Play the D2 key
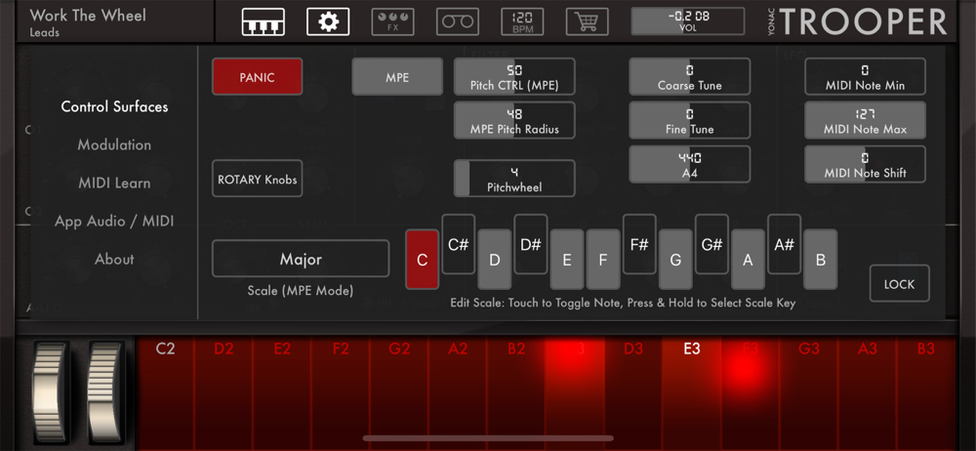976x451 pixels. (x=224, y=392)
